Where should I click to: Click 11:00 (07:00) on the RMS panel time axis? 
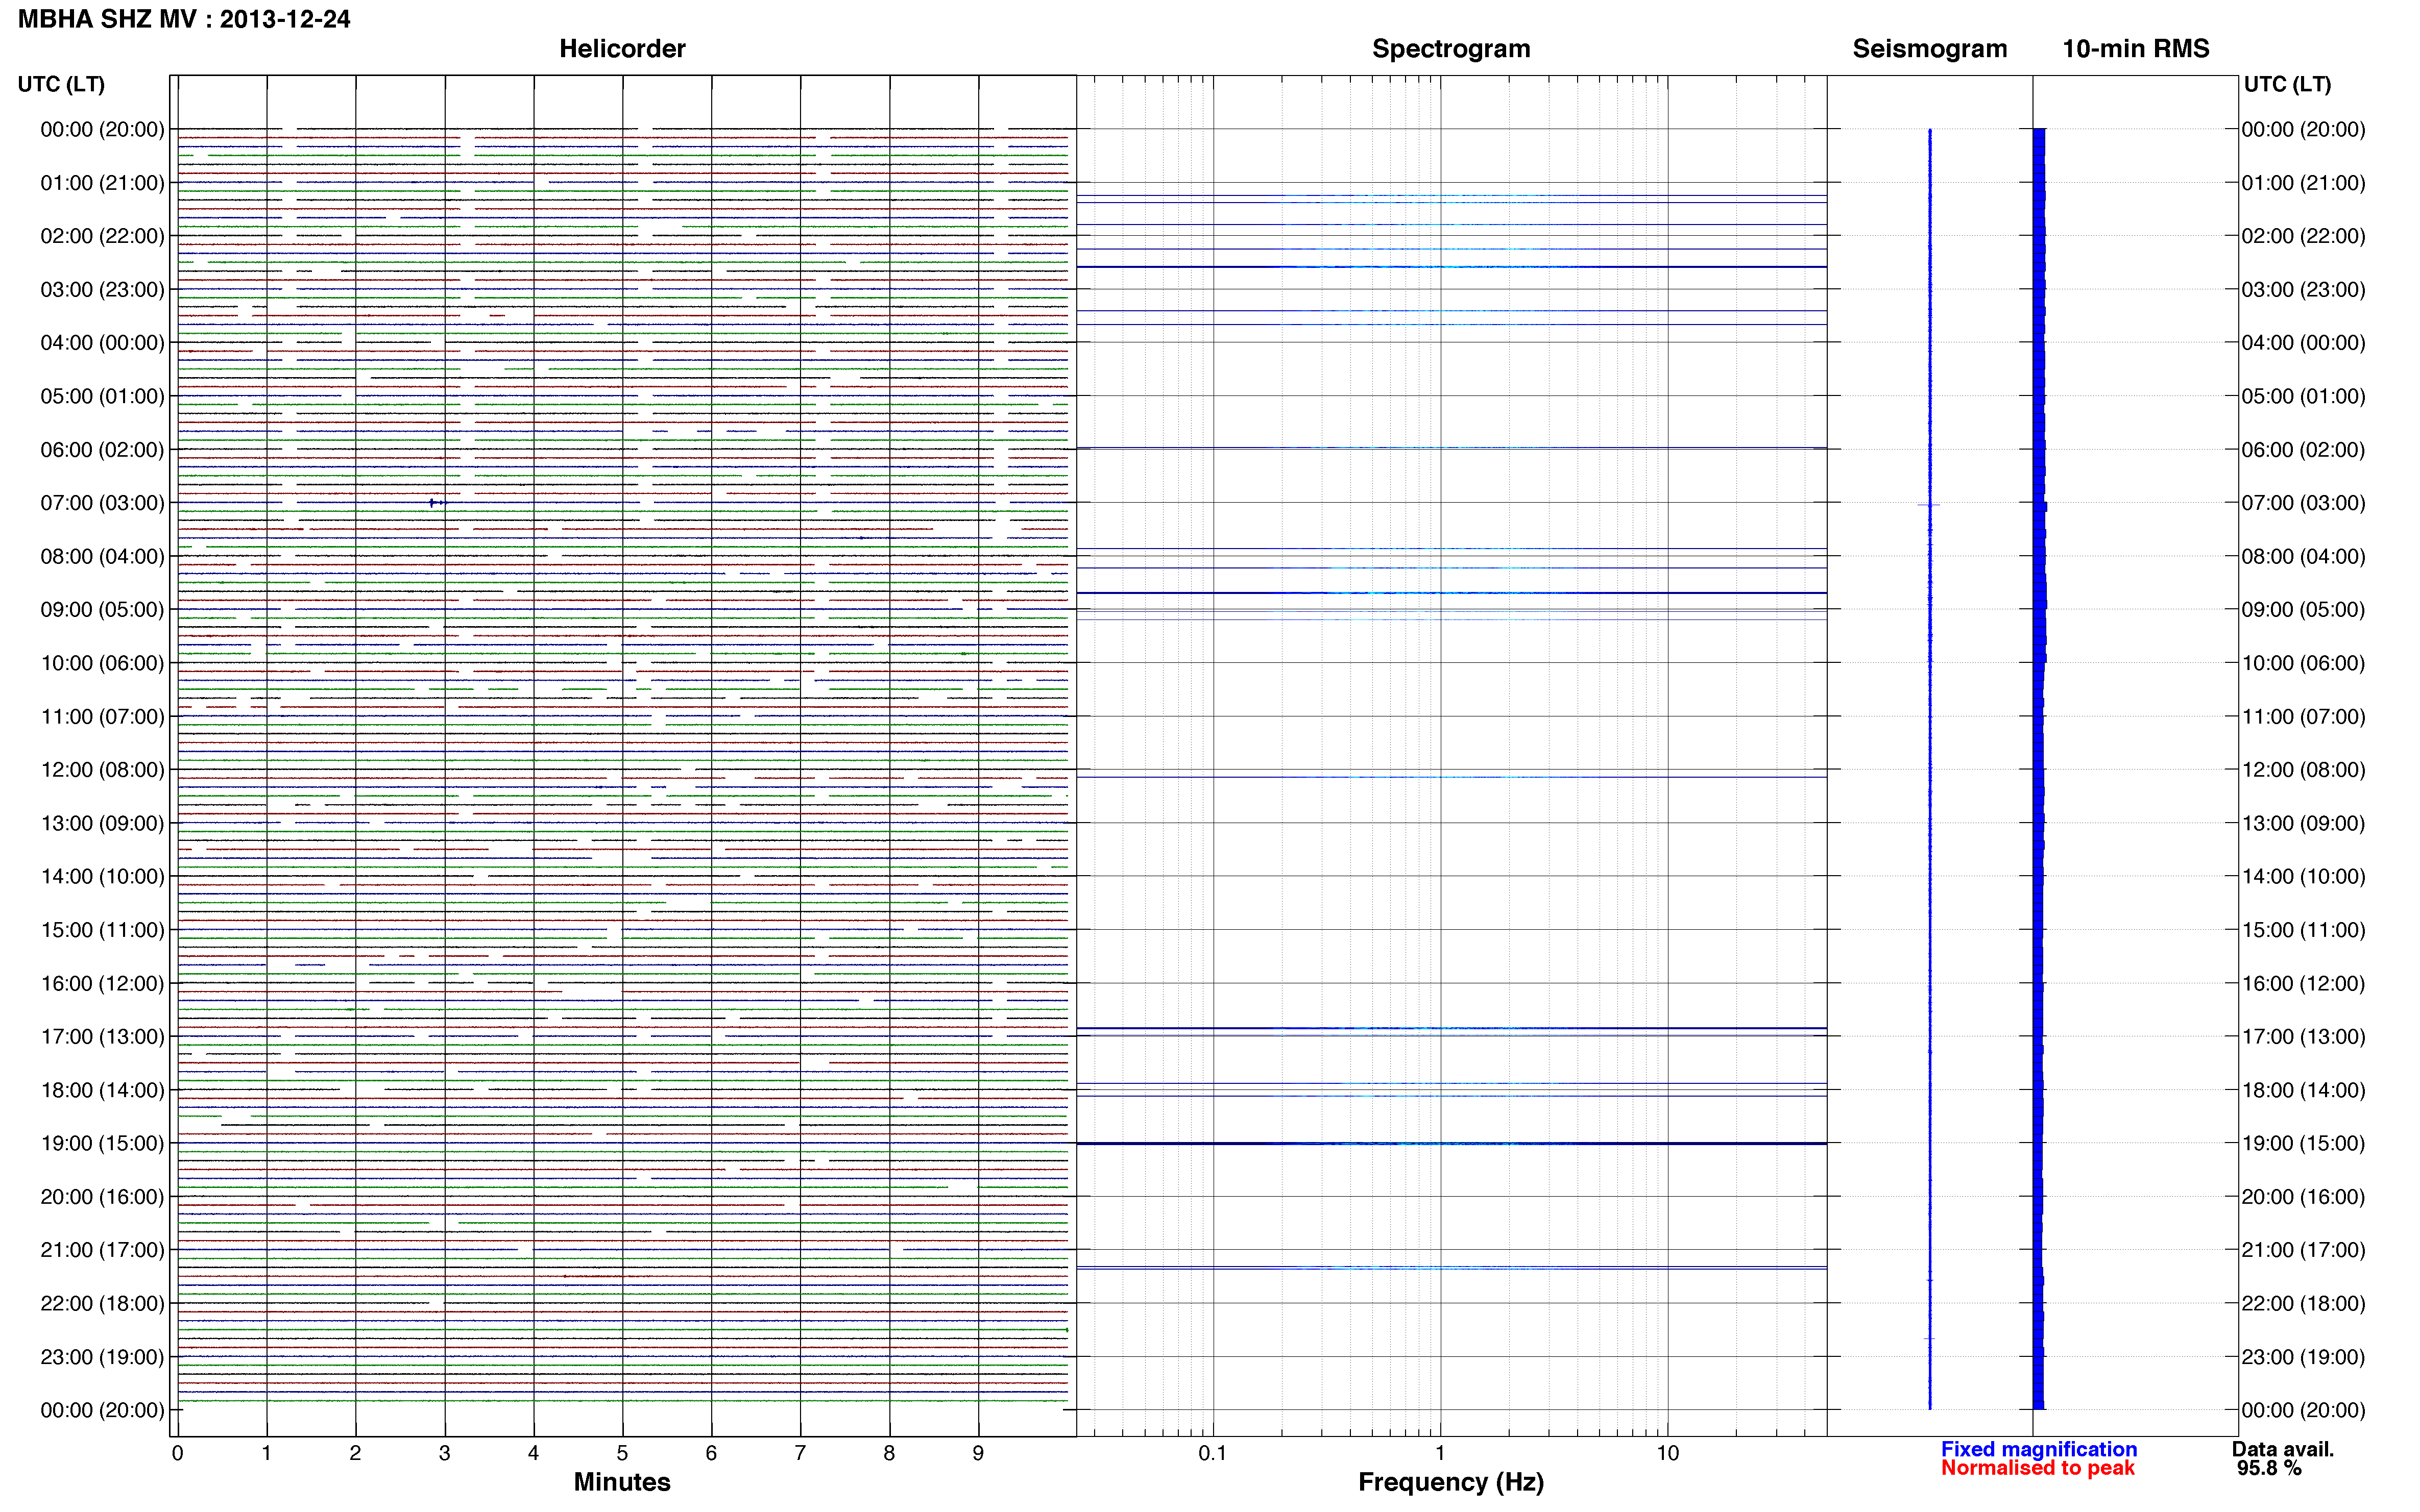2304,716
